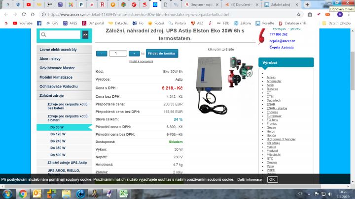355x199 pixels.
Task: Switch to the pinned red R tab
Action: pos(103,4)
